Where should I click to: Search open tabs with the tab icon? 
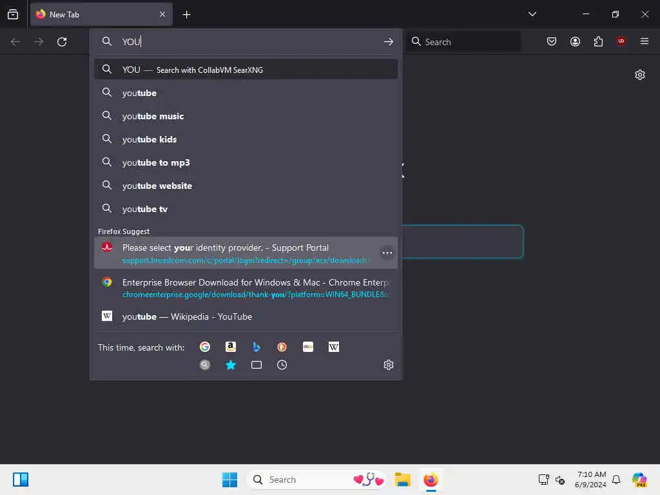click(257, 365)
